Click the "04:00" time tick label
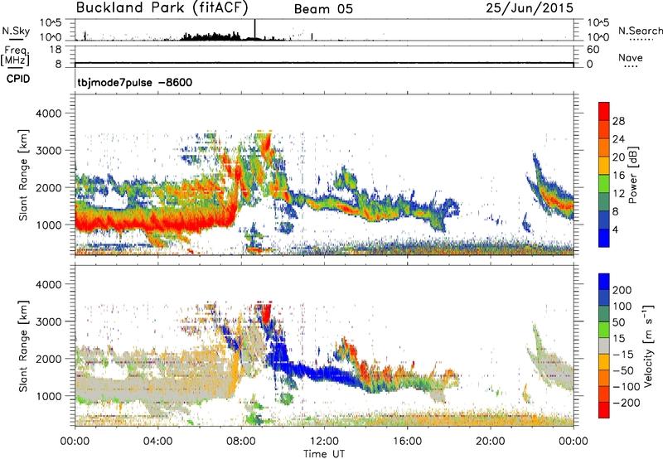663x459 pixels. click(x=157, y=442)
